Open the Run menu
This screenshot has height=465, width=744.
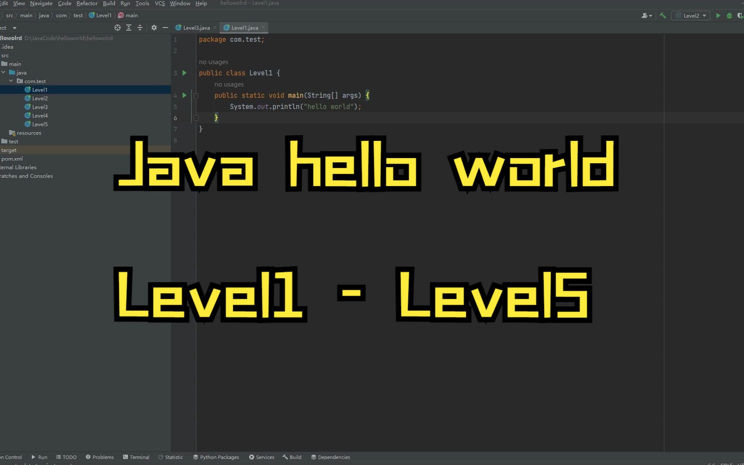(125, 3)
